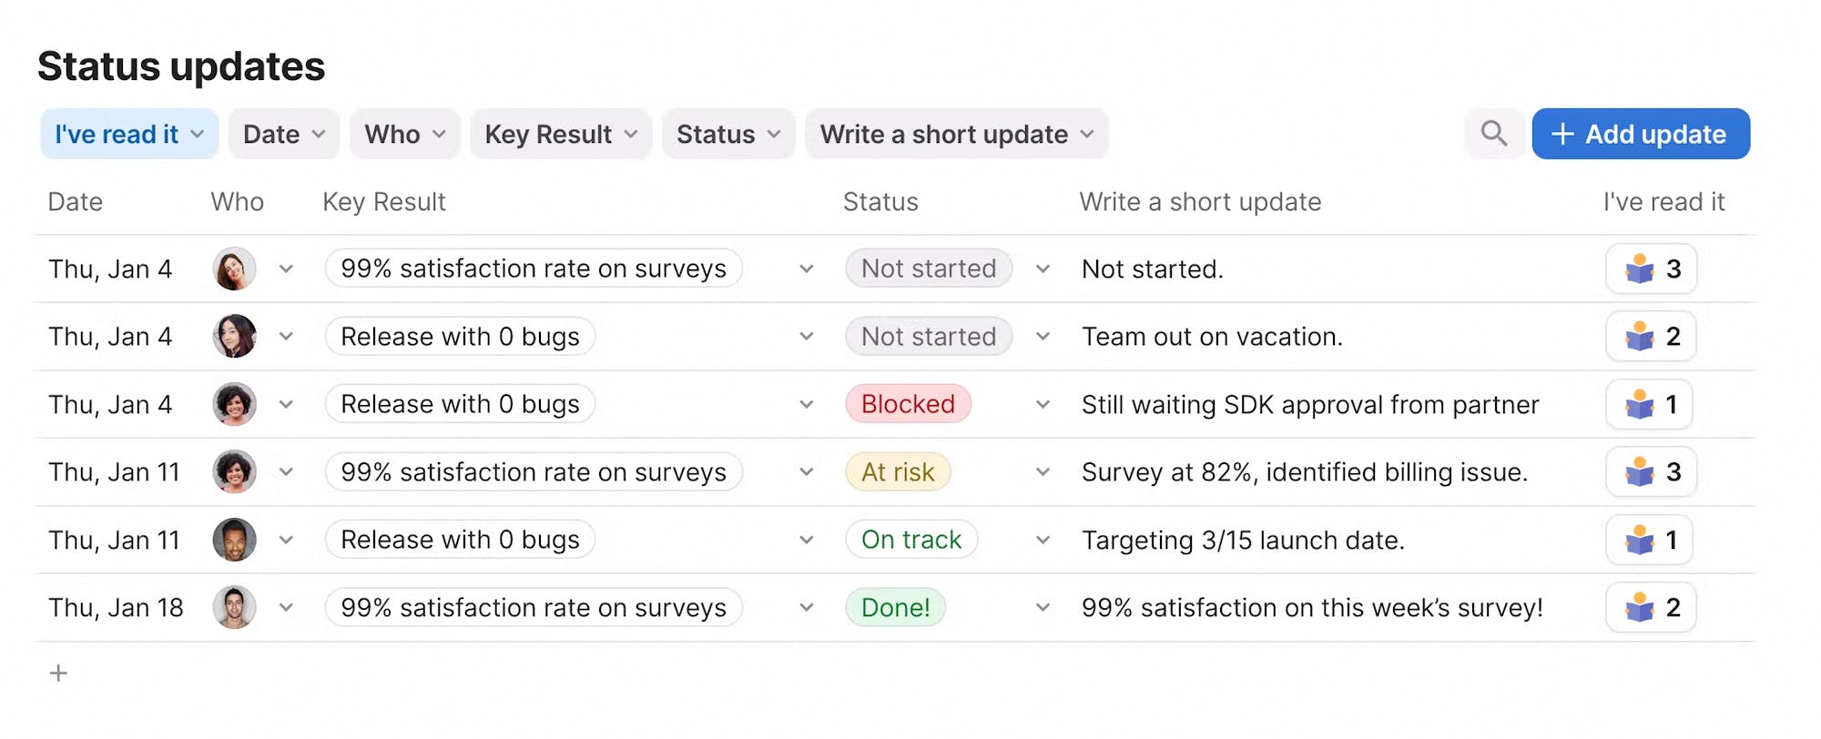Open Key Result dropdown in Jan 18 row
Image resolution: width=1821 pixels, height=739 pixels.
806,607
